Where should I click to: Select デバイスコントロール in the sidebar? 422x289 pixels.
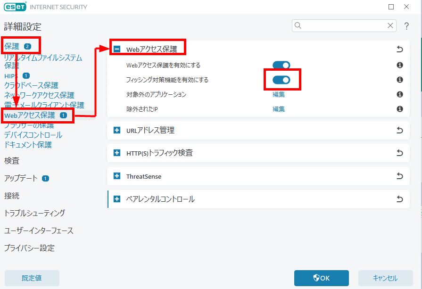pos(33,135)
